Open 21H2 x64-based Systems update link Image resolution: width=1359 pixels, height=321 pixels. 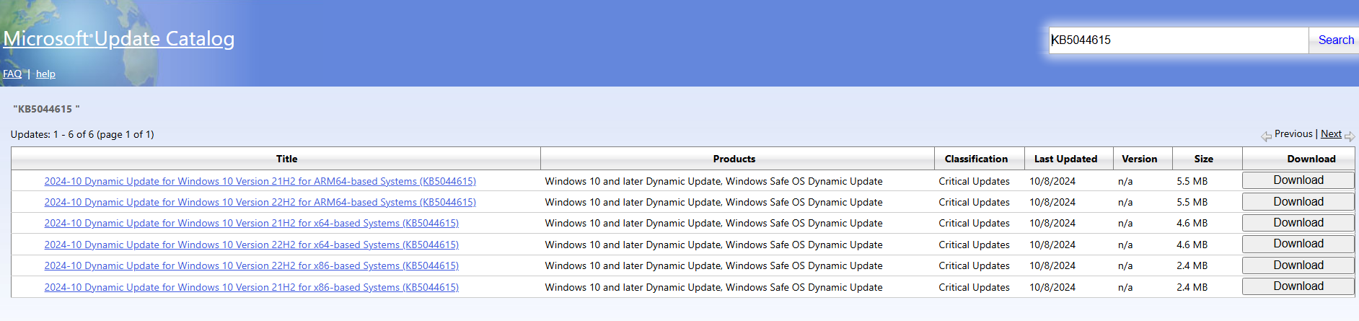[x=251, y=224]
